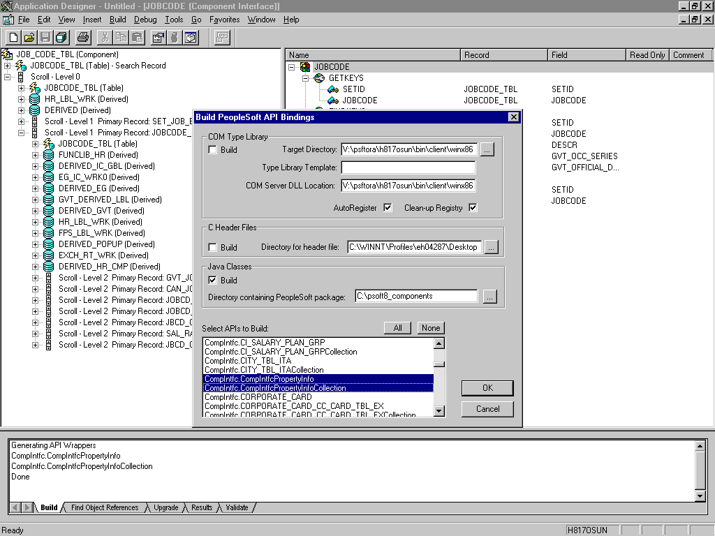This screenshot has height=536, width=715.
Task: Switch to Find Object References tab
Action: [x=105, y=507]
